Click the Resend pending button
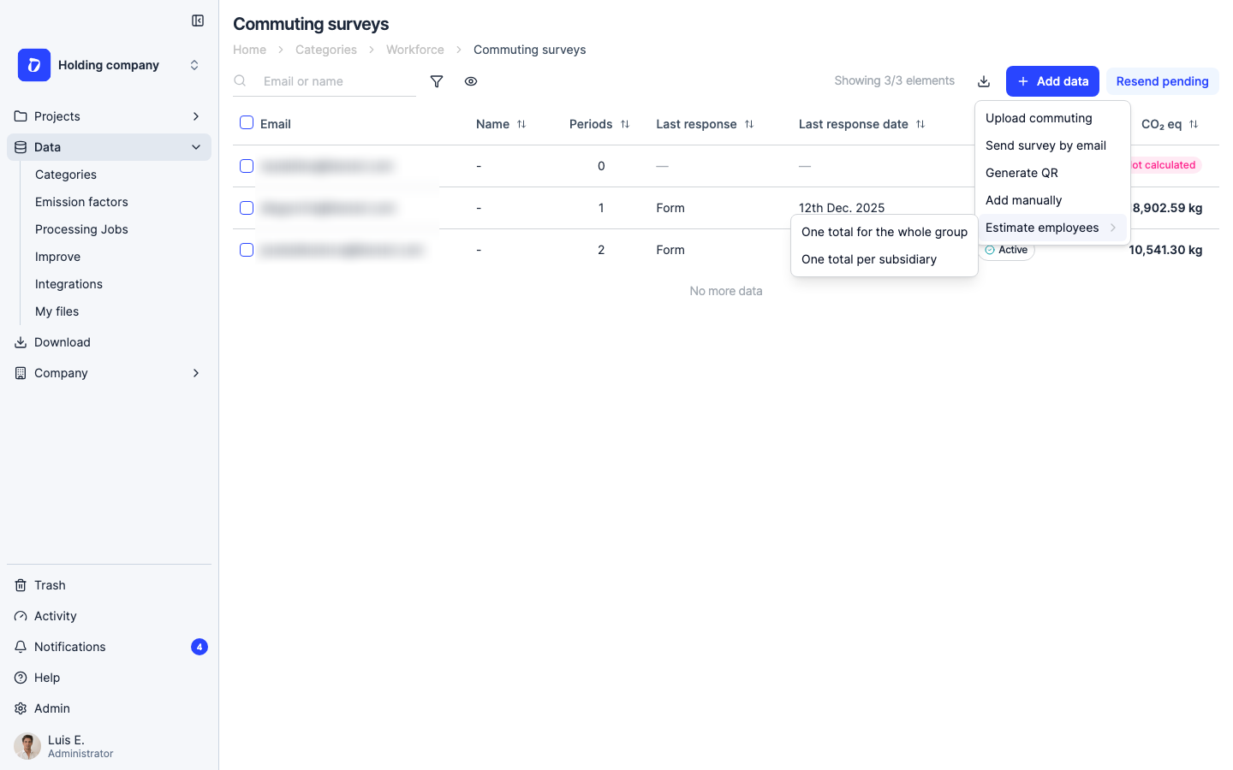Viewport: 1233px width, 770px height. tap(1162, 81)
